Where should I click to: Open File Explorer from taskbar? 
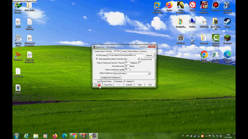pyautogui.click(x=36, y=136)
